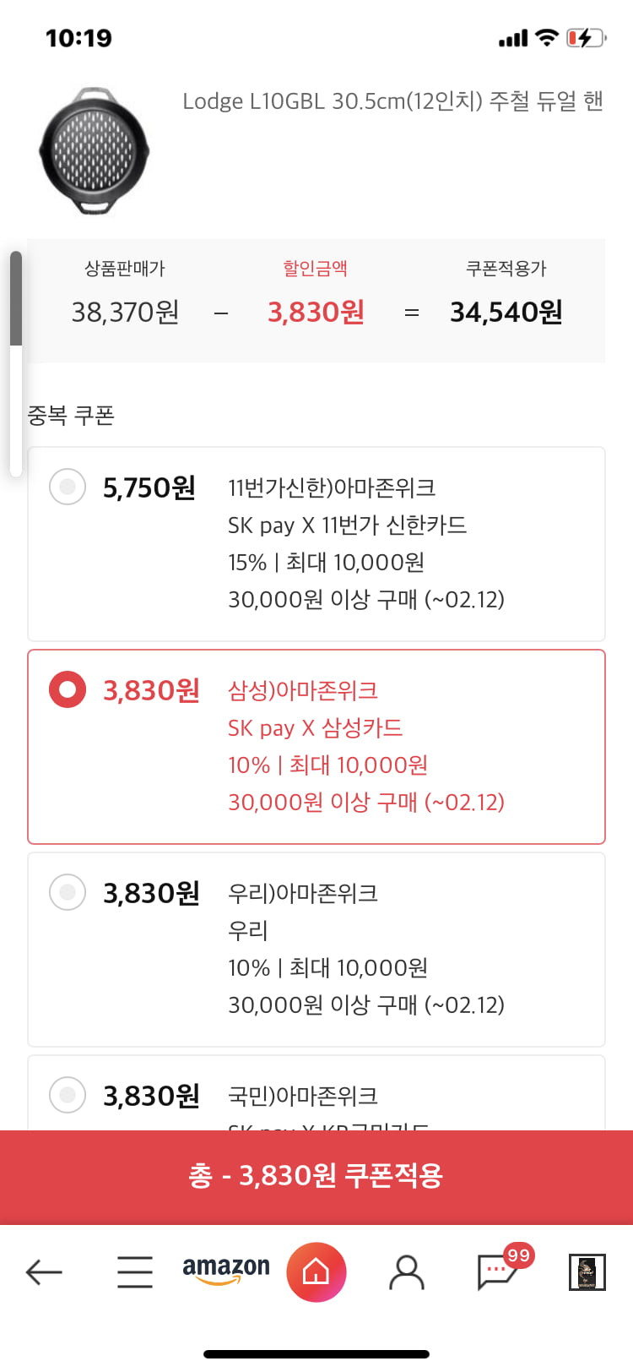Tap the Lodge L10GBL product title
Viewport: 633px width, 1372px height.
click(392, 101)
